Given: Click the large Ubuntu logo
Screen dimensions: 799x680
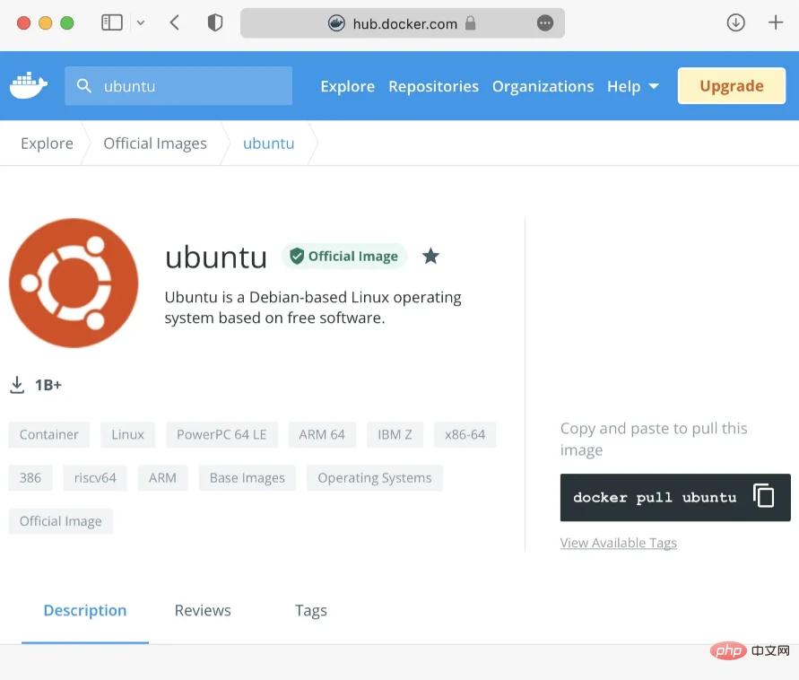Looking at the screenshot, I should coord(74,283).
